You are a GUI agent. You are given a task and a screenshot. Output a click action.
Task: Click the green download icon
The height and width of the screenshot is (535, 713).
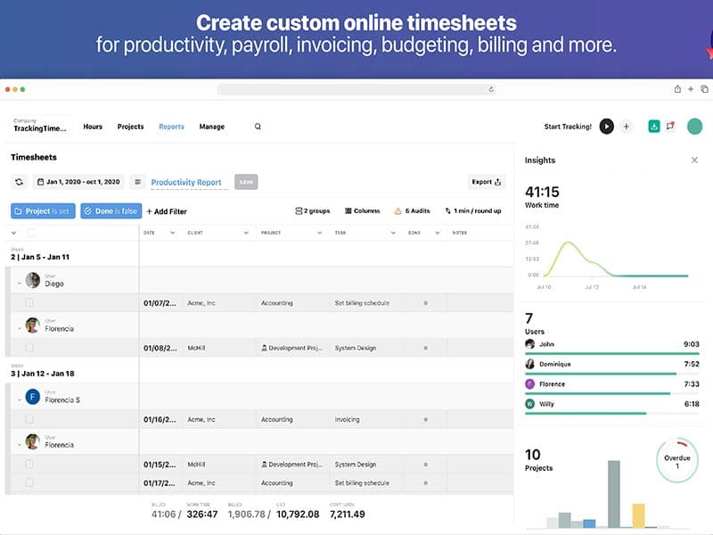coord(653,127)
